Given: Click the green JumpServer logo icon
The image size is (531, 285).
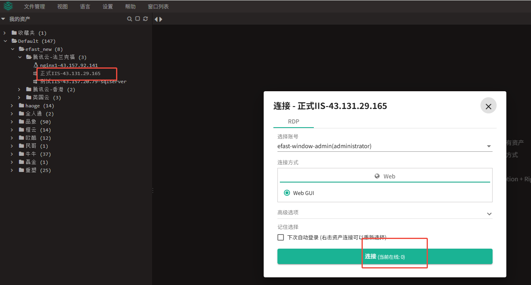Looking at the screenshot, I should pyautogui.click(x=8, y=6).
